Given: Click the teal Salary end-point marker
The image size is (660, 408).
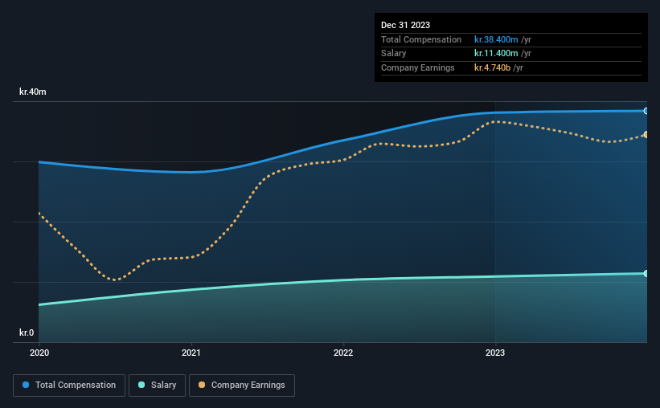Looking at the screenshot, I should coord(646,273).
